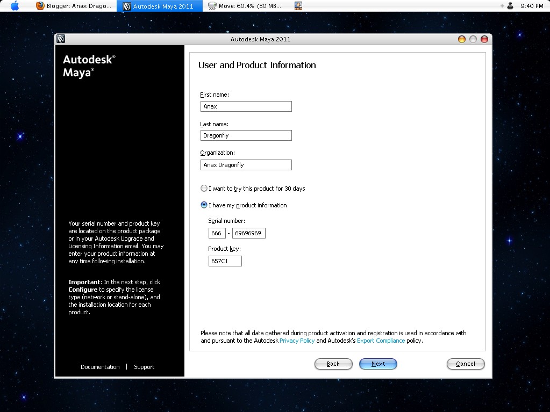Click the small picture icon in taskbar
The image size is (550, 412).
[x=298, y=5]
